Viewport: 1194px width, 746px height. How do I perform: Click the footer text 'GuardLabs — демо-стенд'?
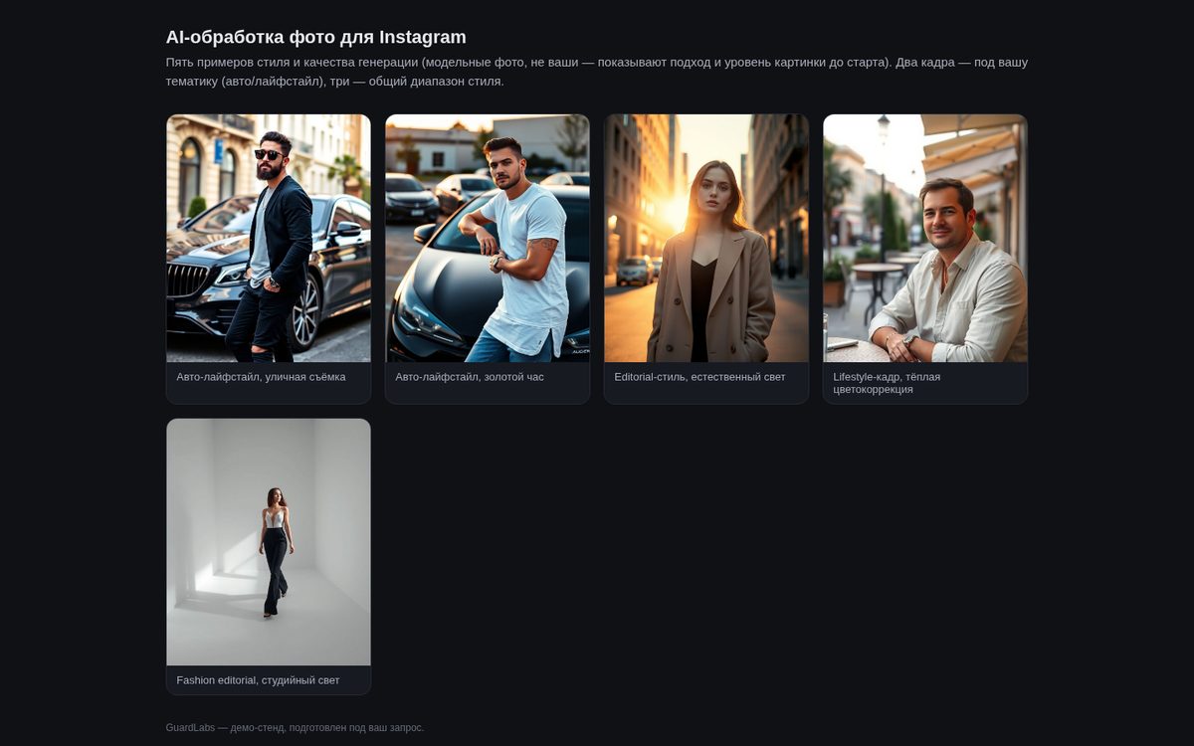coord(295,728)
